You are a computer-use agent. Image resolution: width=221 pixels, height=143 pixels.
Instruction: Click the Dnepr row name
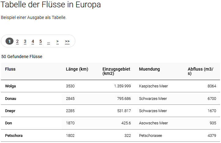[x=10, y=111]
